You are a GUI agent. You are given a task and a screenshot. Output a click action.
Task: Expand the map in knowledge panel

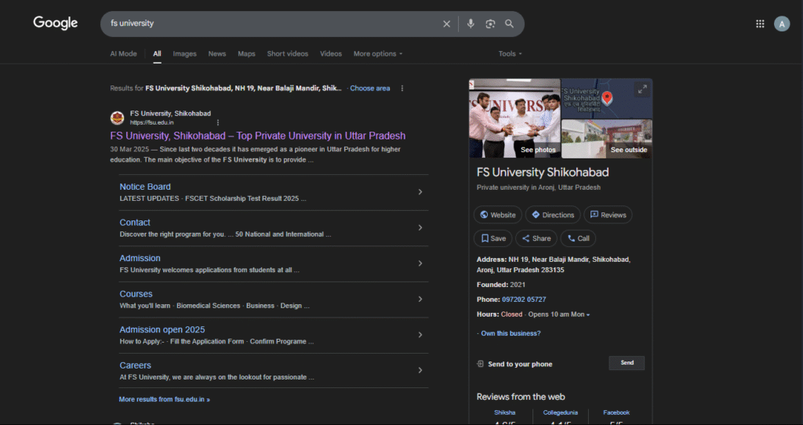pyautogui.click(x=642, y=89)
